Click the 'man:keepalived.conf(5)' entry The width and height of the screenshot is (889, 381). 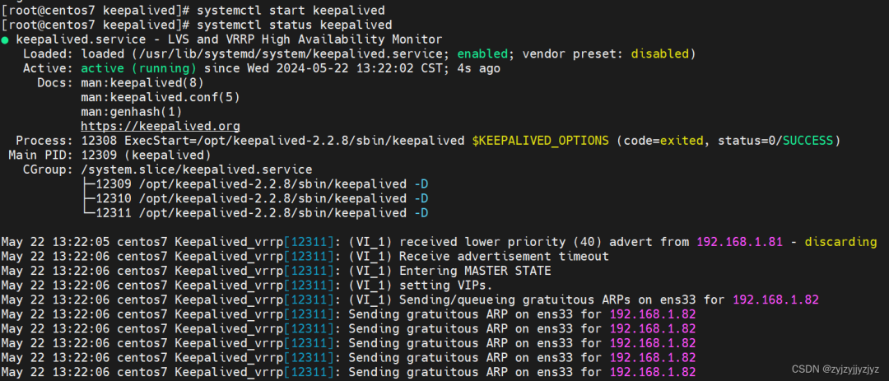161,97
